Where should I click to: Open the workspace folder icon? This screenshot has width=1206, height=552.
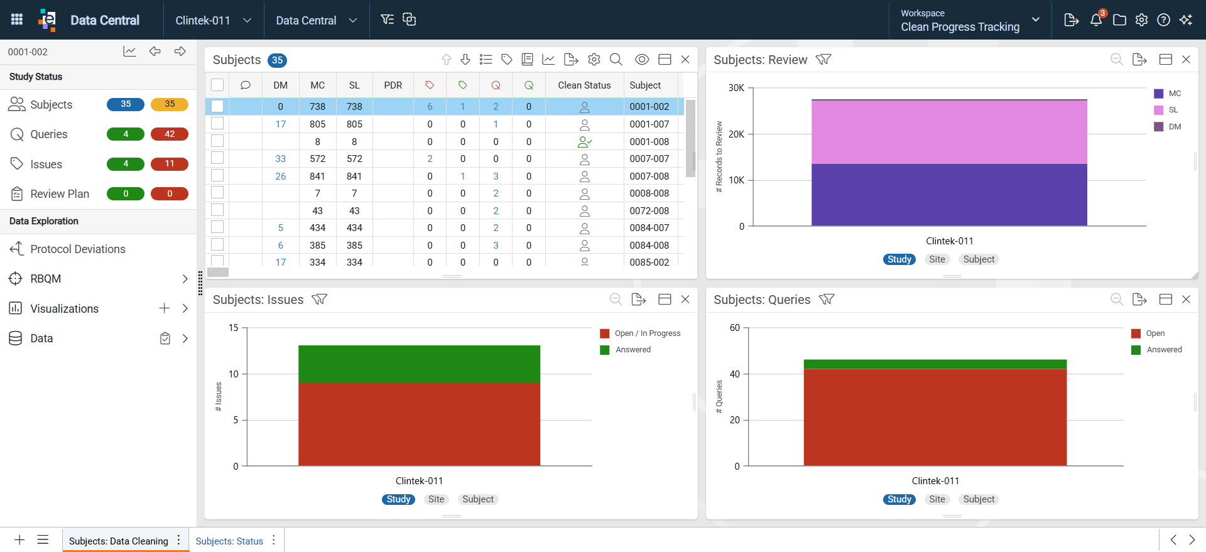[x=1119, y=20]
